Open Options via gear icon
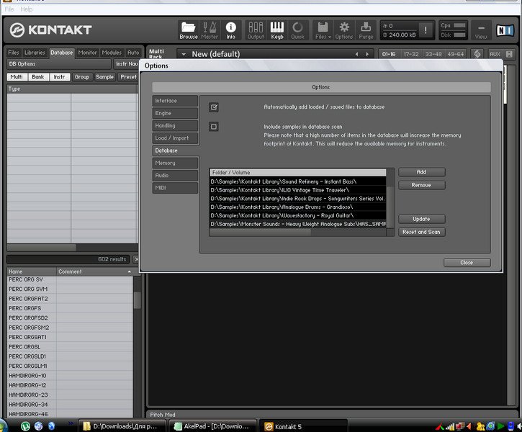The image size is (522, 432). (x=344, y=30)
